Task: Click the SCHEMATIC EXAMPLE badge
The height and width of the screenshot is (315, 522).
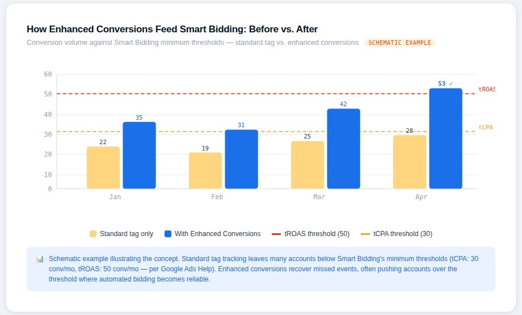Action: point(400,43)
